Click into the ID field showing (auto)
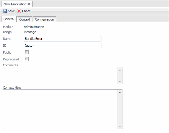The image size is (169, 133). point(62,46)
